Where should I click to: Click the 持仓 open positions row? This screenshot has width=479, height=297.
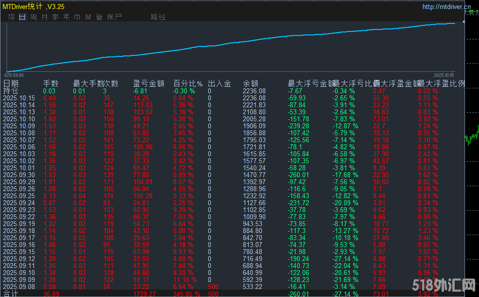pos(11,91)
